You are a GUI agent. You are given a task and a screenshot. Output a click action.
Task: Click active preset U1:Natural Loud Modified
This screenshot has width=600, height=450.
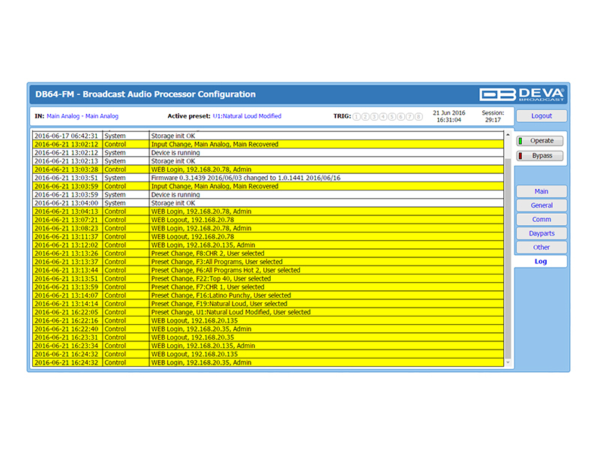(x=247, y=116)
